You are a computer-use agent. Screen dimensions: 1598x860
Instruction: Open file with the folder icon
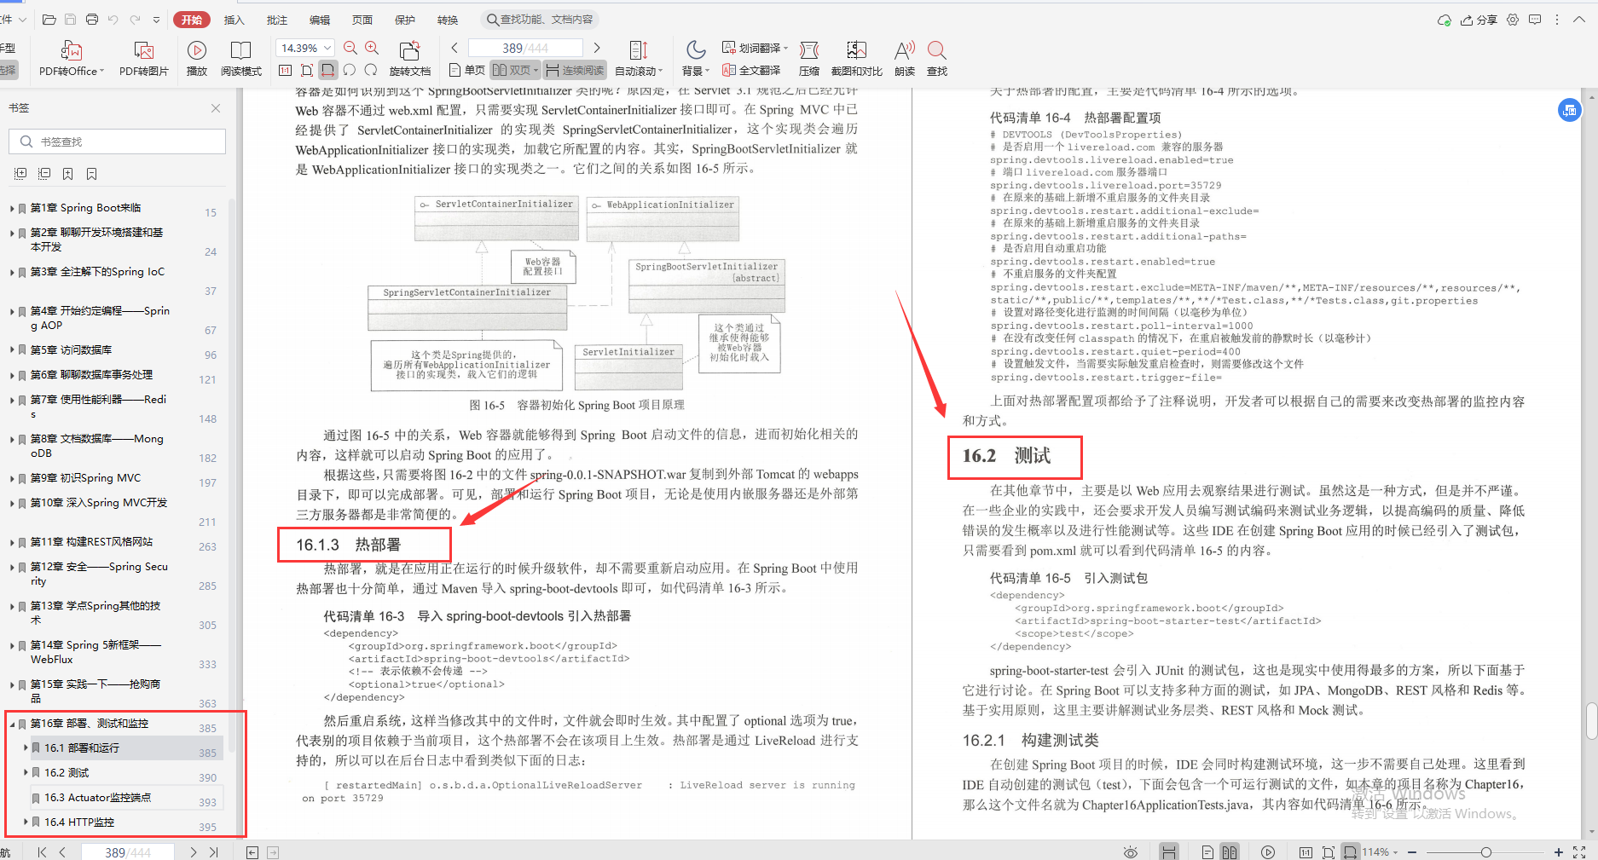pyautogui.click(x=49, y=20)
